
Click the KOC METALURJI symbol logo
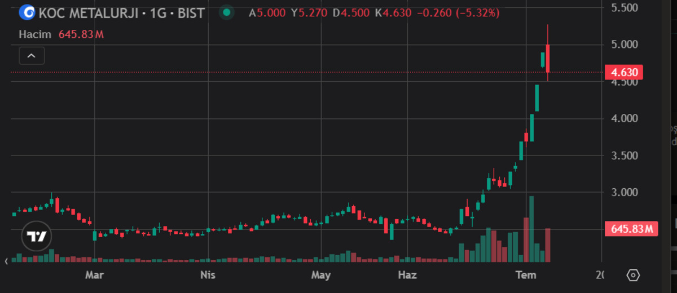pos(27,12)
